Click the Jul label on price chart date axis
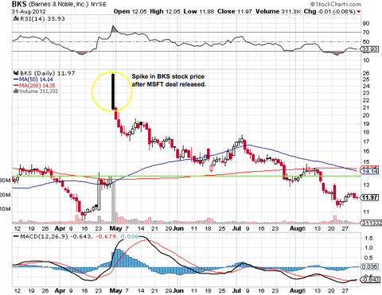382x295 pixels. click(236, 228)
